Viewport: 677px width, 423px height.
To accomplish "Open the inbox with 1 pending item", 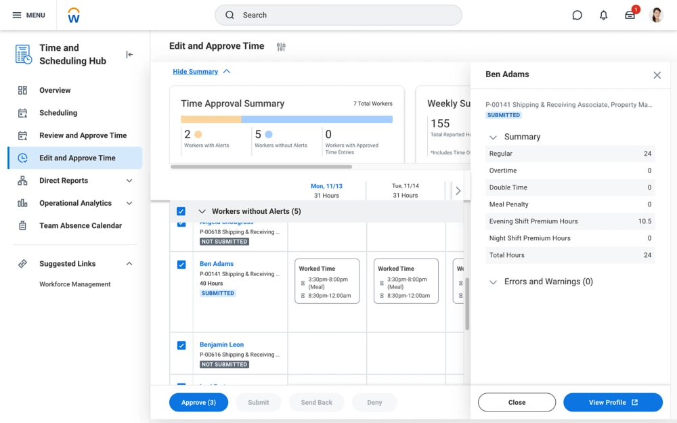I will [630, 14].
